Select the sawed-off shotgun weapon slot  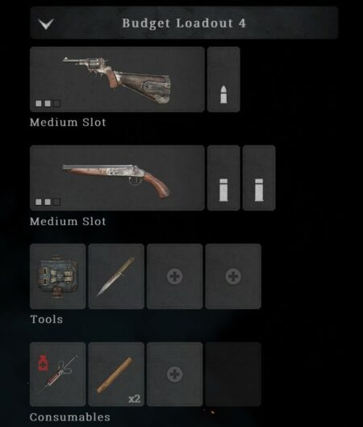click(x=117, y=178)
